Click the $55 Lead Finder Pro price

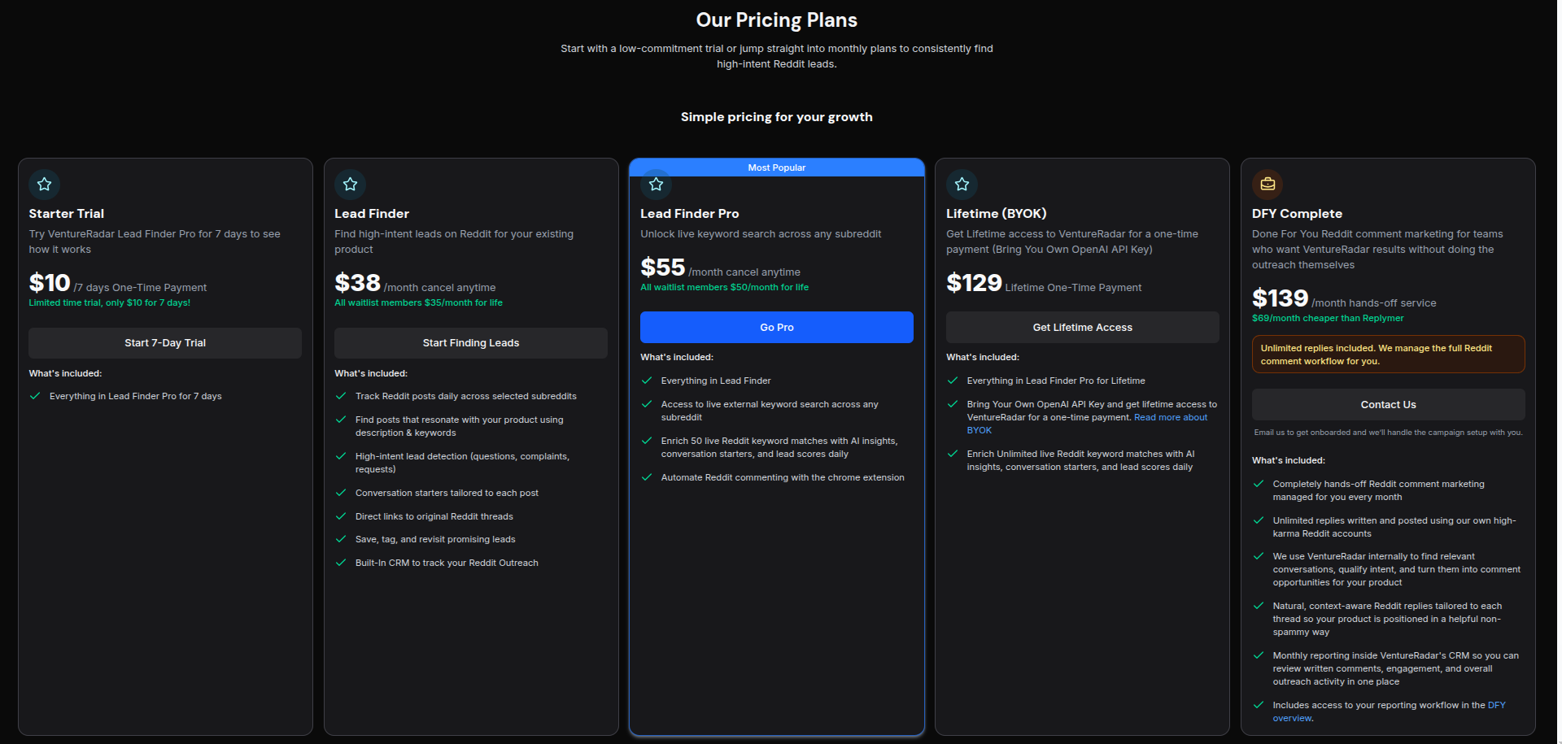coord(663,268)
